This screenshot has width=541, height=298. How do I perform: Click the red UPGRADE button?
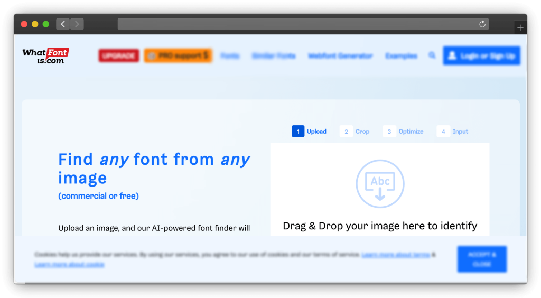[118, 55]
